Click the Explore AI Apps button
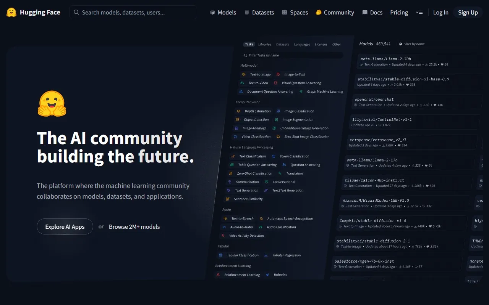The image size is (489, 305). pyautogui.click(x=65, y=226)
